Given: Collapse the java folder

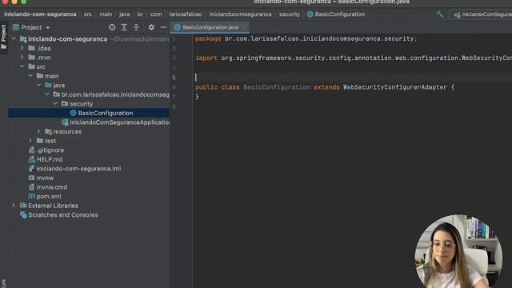Looking at the screenshot, I should click(39, 85).
